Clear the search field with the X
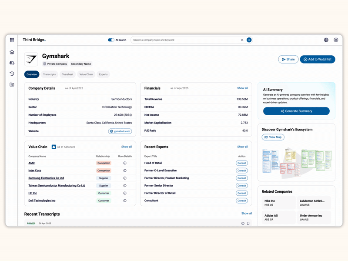348x261 pixels. pos(242,40)
